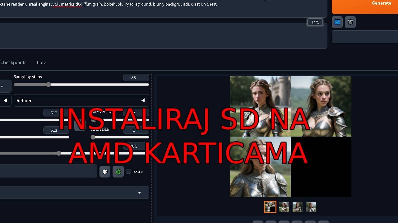Expand the section left of Refiner

pyautogui.click(x=5, y=100)
